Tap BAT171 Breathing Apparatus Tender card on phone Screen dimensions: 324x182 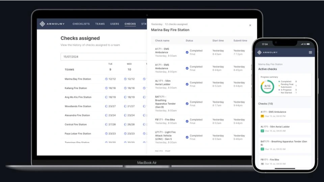pos(285,145)
